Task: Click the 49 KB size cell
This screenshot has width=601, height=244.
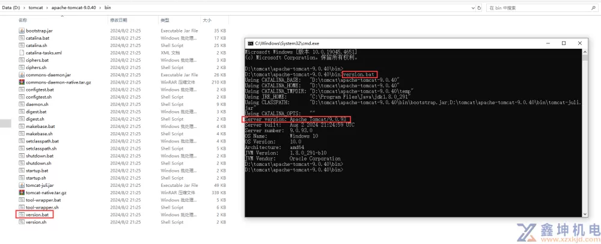Action: (220, 185)
